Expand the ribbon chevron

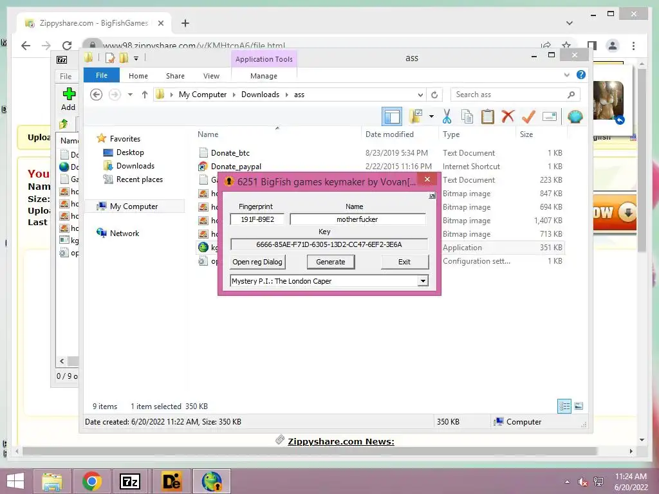566,75
